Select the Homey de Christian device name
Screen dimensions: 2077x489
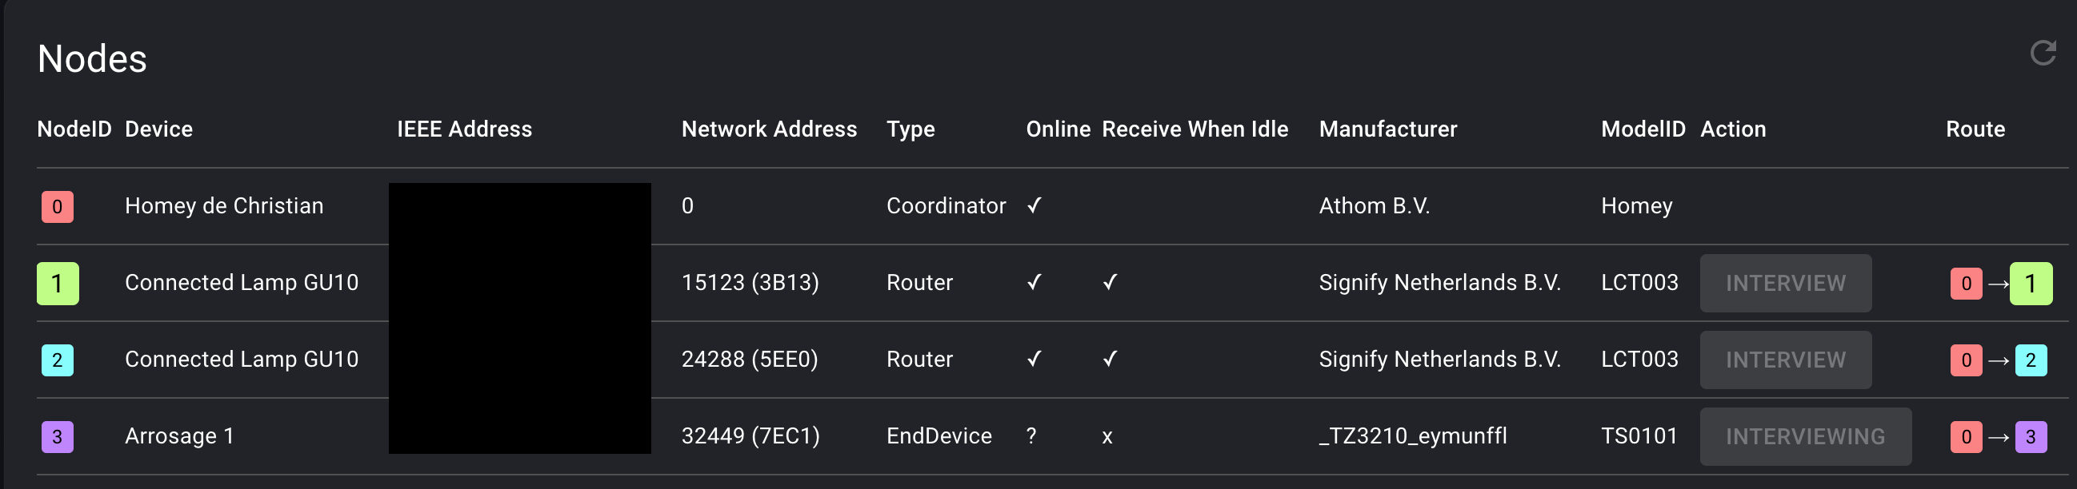pyautogui.click(x=223, y=206)
